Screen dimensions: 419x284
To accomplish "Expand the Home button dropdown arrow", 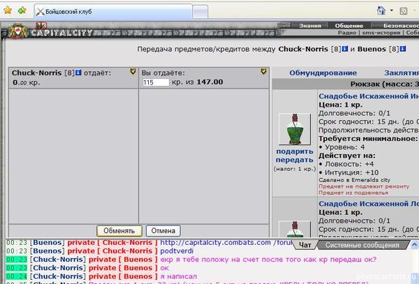I will (x=392, y=10).
